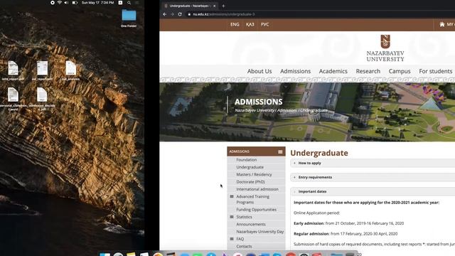The width and height of the screenshot is (455, 256).
Task: Check the battery status icon
Action: (75, 3)
